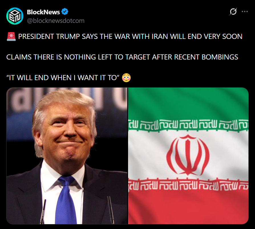Open the left photo of the smiling man
Image resolution: width=255 pixels, height=229 pixels.
[x=67, y=156]
